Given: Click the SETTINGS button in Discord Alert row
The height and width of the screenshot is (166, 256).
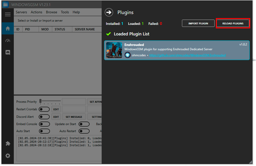Looking at the screenshot, I should (x=95, y=117).
